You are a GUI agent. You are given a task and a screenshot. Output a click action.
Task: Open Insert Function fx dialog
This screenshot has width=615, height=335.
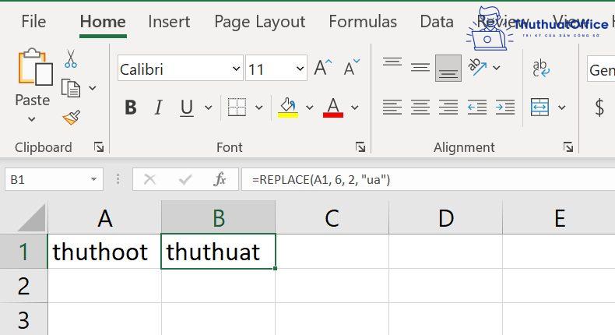coord(220,179)
